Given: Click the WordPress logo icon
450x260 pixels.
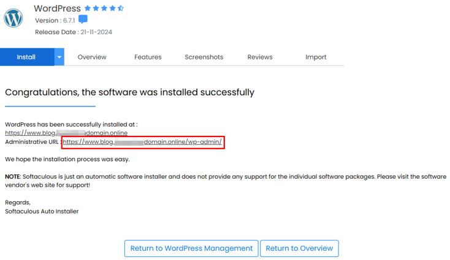Looking at the screenshot, I should tap(13, 18).
